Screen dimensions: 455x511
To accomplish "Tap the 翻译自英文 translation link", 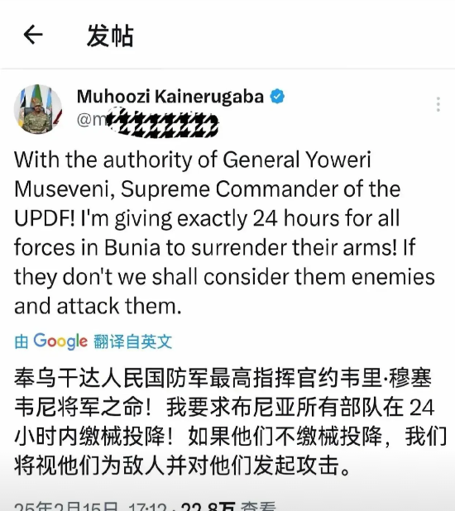I will [132, 341].
